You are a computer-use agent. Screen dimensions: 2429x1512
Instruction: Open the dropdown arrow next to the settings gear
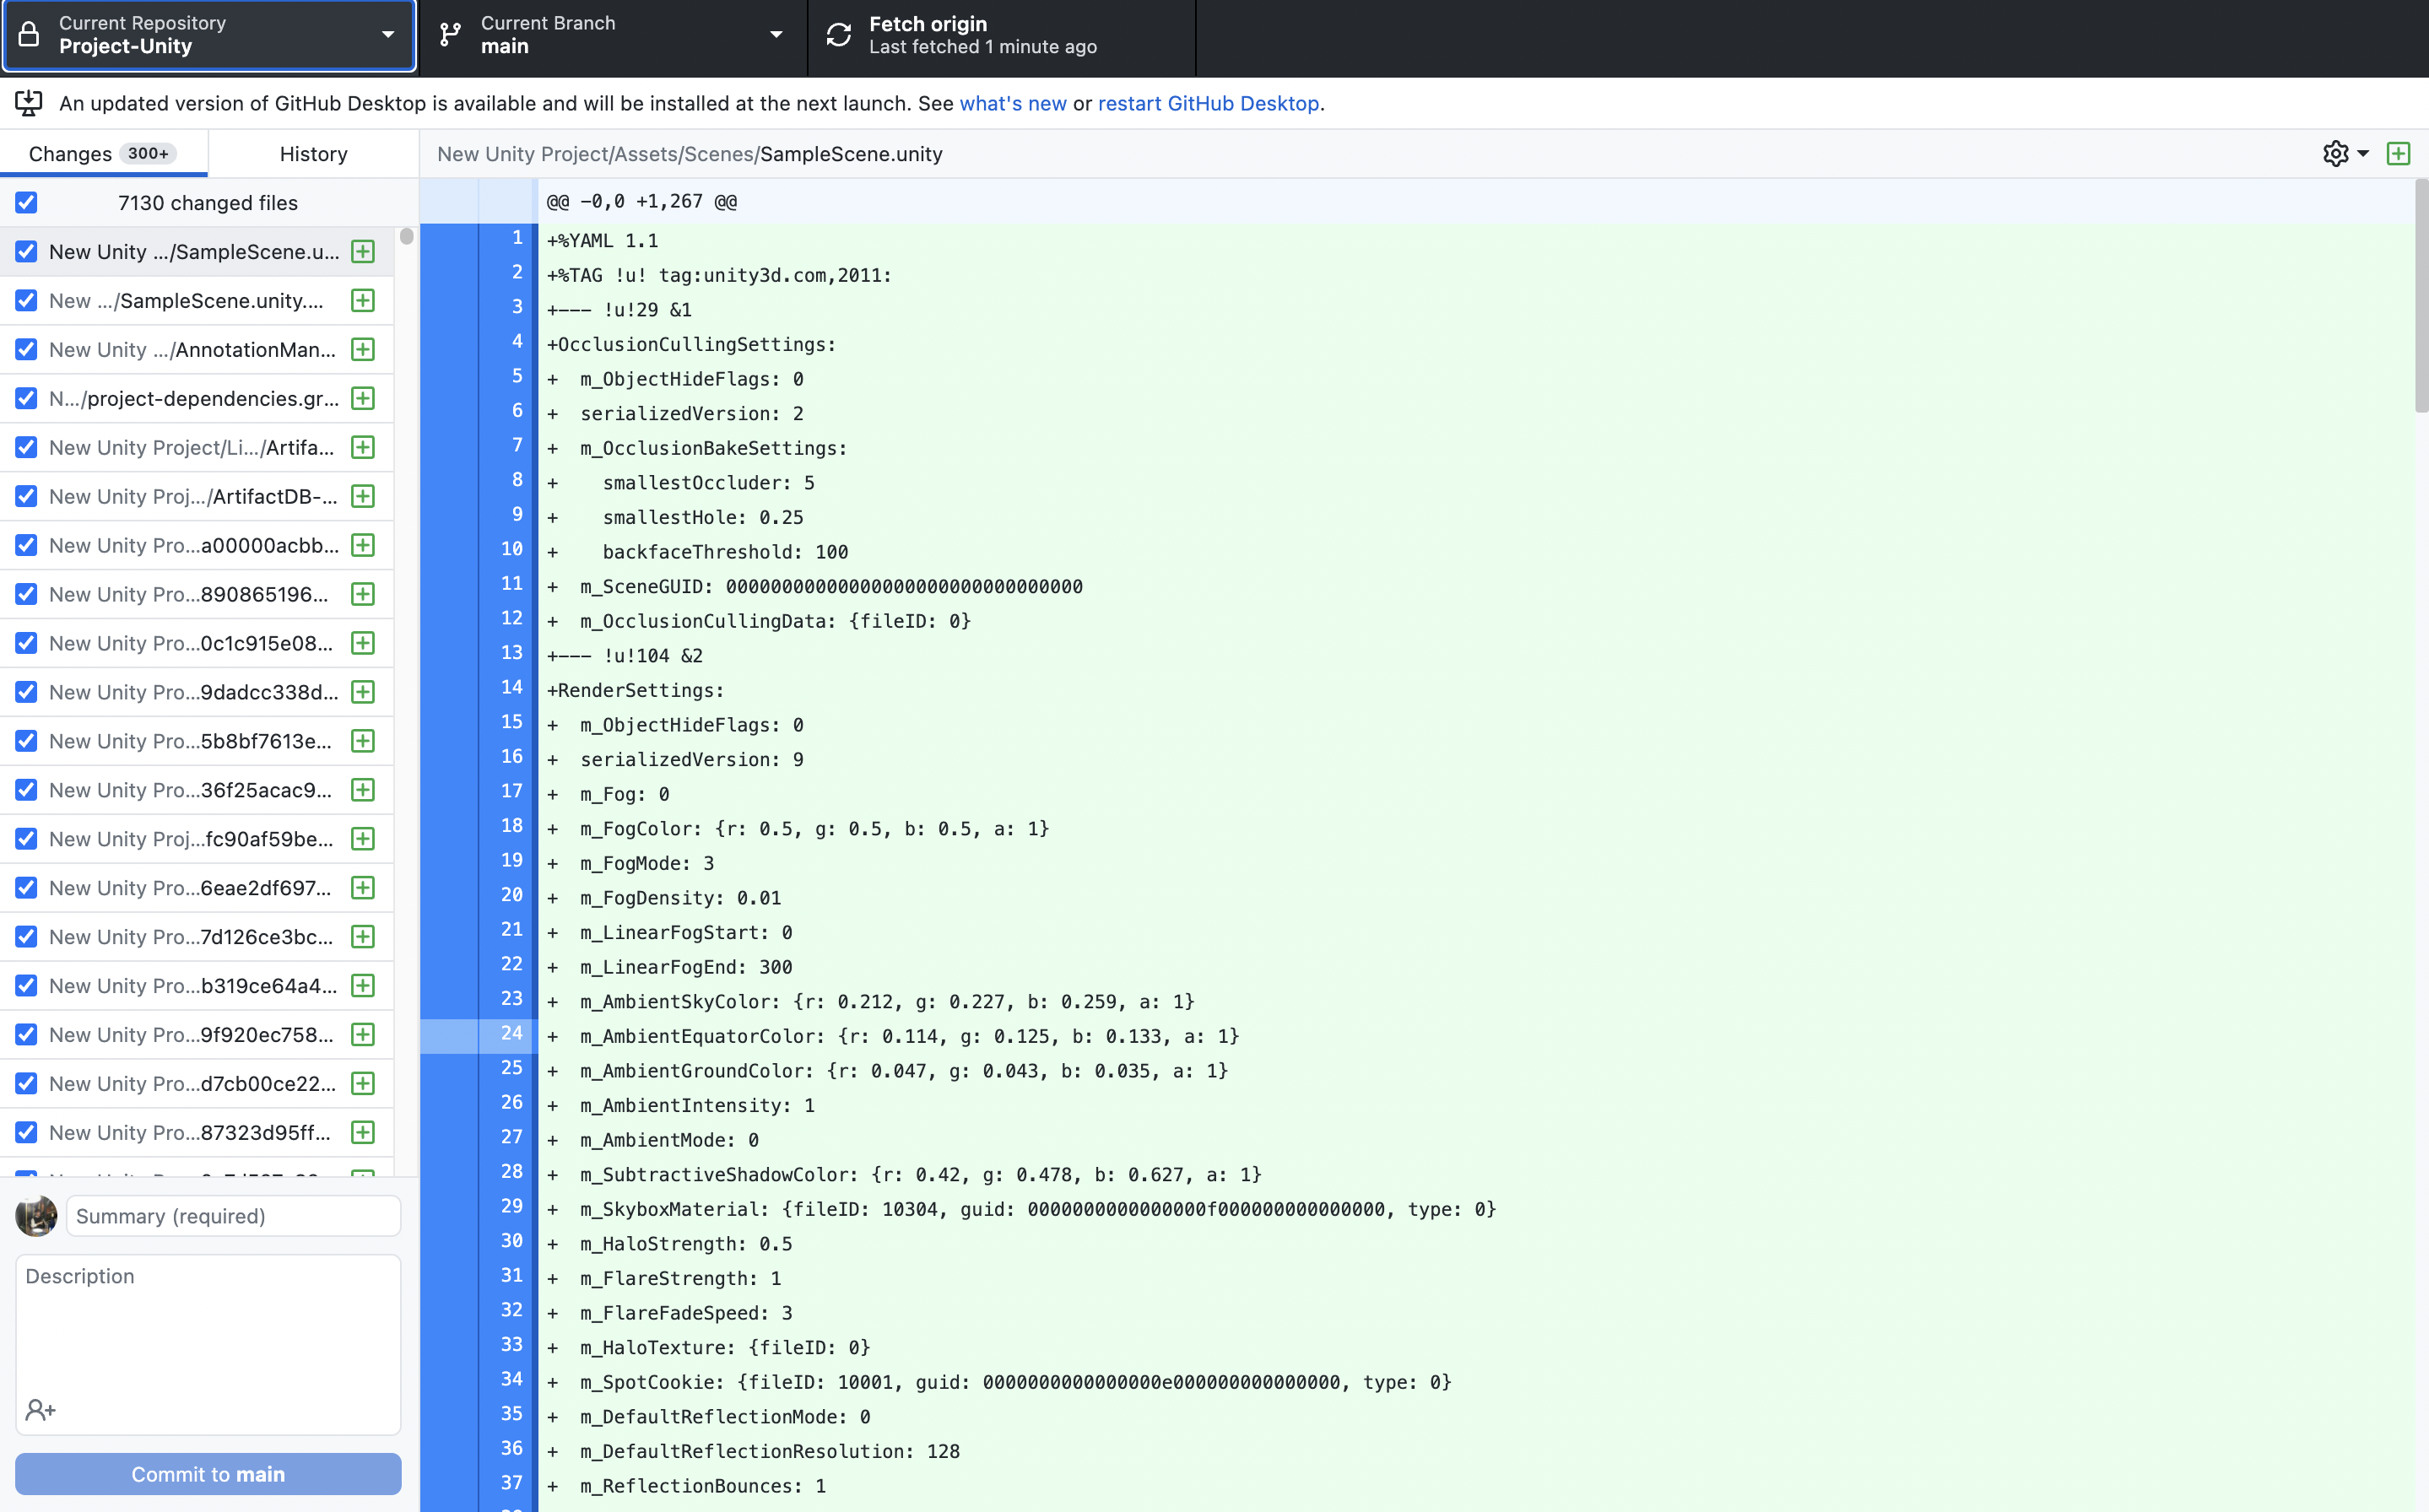coord(2363,154)
